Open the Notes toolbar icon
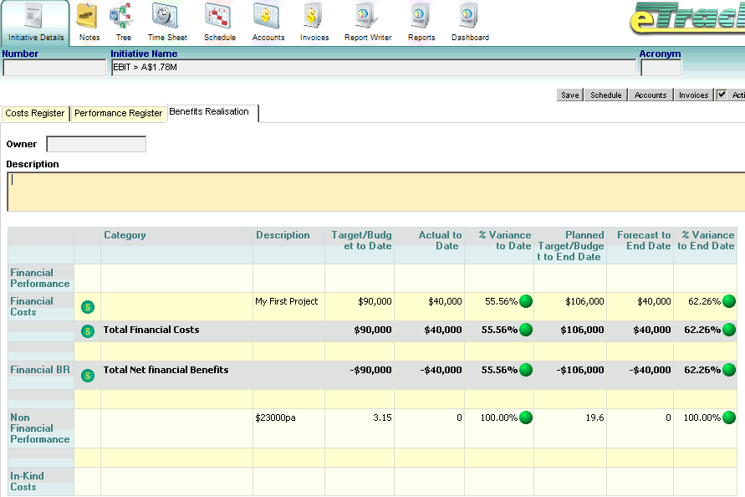This screenshot has width=745, height=497. tap(89, 22)
